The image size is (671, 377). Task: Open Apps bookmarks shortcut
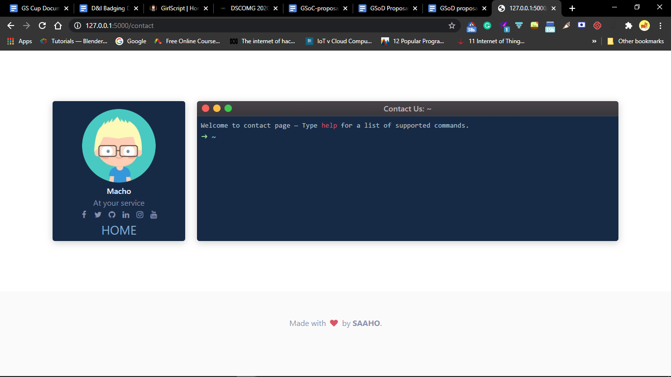pyautogui.click(x=20, y=41)
